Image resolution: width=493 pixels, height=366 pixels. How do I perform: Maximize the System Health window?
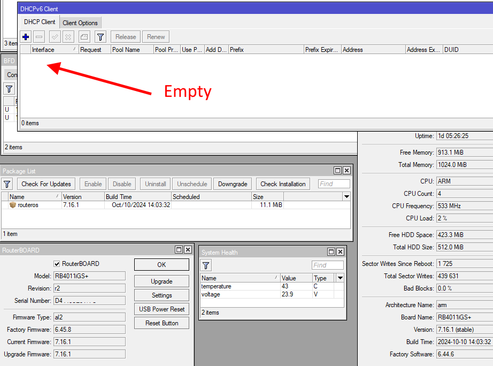331,252
